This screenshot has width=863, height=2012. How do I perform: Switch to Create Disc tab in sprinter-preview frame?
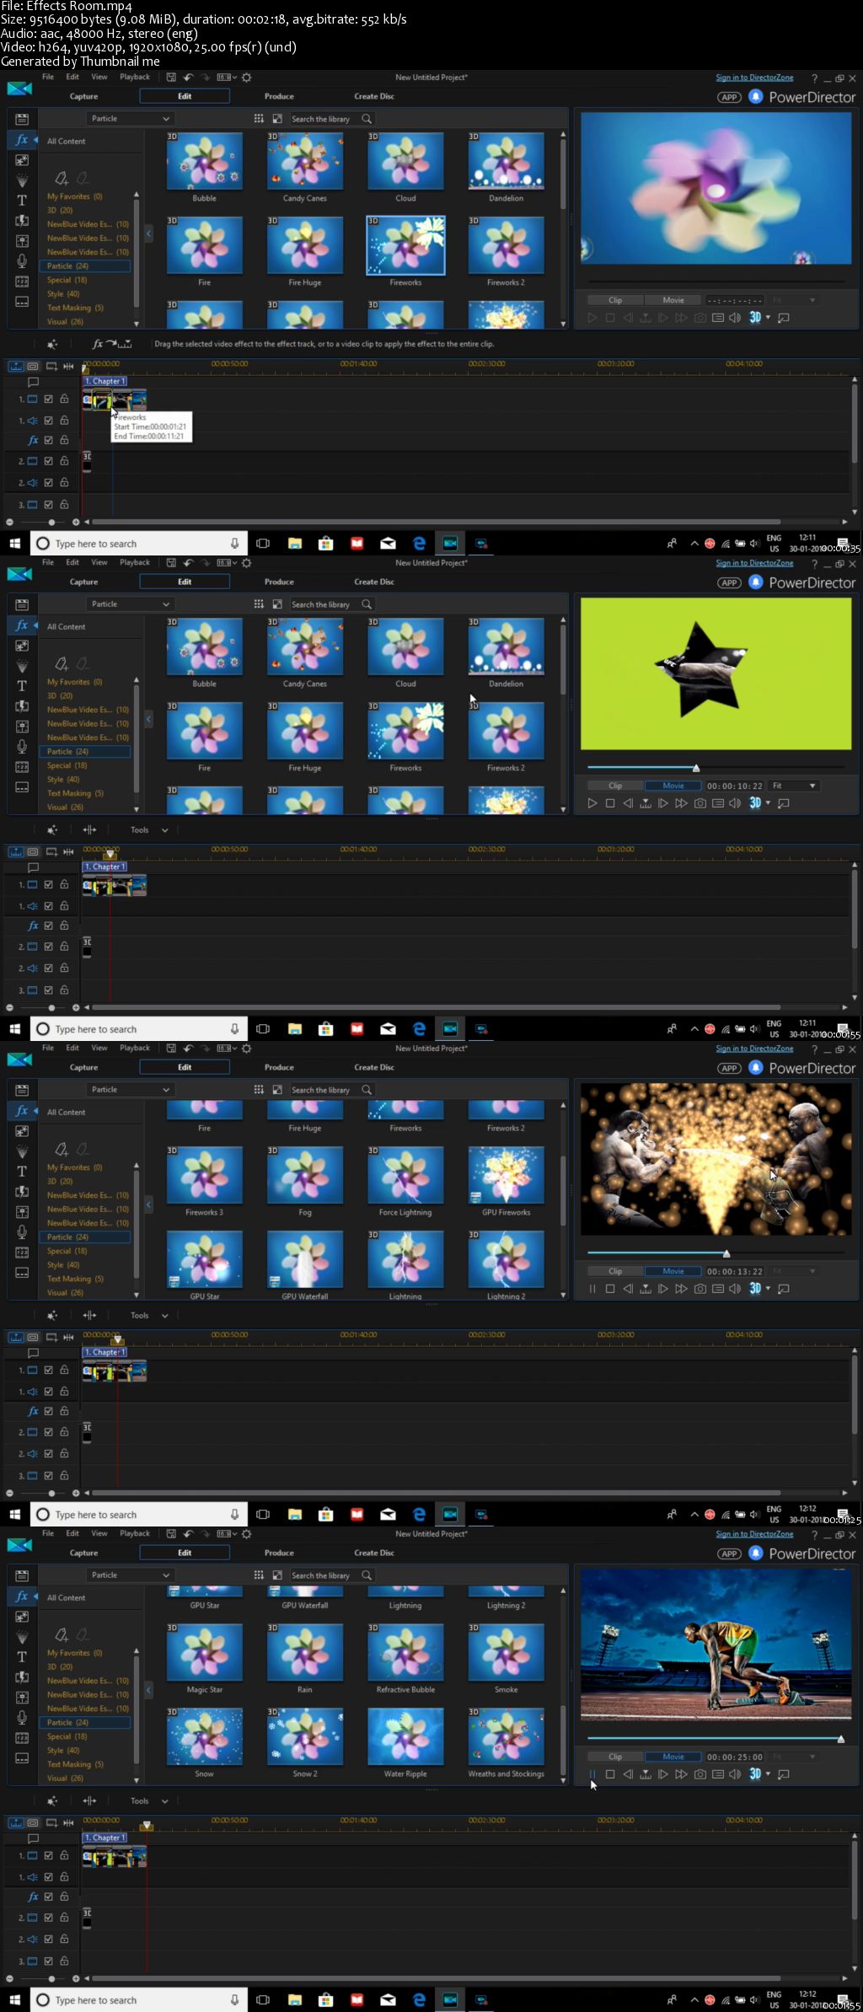[x=374, y=1553]
